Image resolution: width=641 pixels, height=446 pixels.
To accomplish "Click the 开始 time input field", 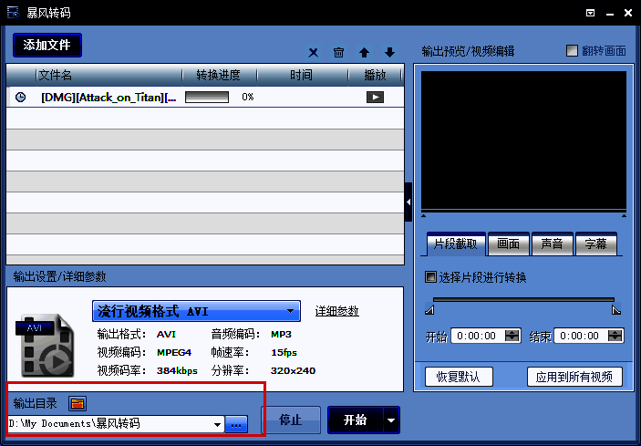I will (x=478, y=336).
